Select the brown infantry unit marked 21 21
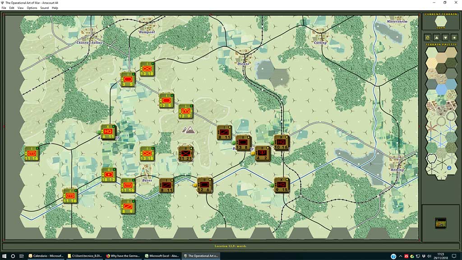The image size is (462, 260). (185, 153)
